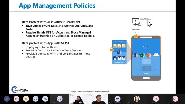Select the ML participant avatar
This screenshot has width=185, height=104.
pos(45,99)
